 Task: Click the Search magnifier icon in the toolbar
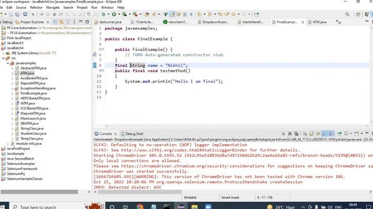click(347, 15)
